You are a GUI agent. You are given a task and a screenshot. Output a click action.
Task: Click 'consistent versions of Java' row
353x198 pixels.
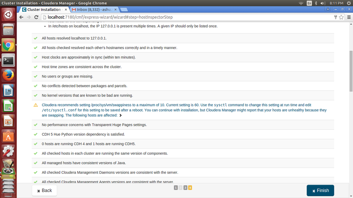click(183, 163)
